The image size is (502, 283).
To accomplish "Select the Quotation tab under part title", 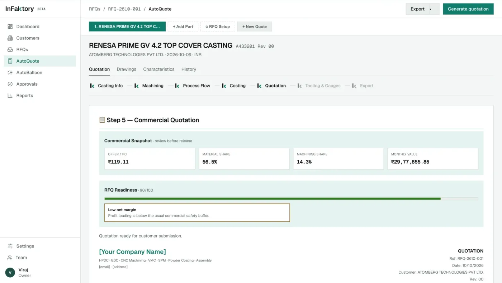I will [x=99, y=69].
